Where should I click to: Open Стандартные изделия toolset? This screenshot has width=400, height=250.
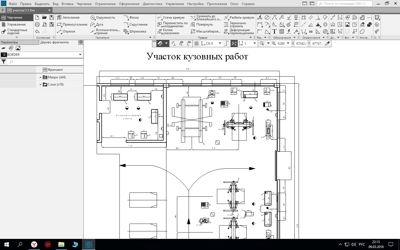pos(17,31)
